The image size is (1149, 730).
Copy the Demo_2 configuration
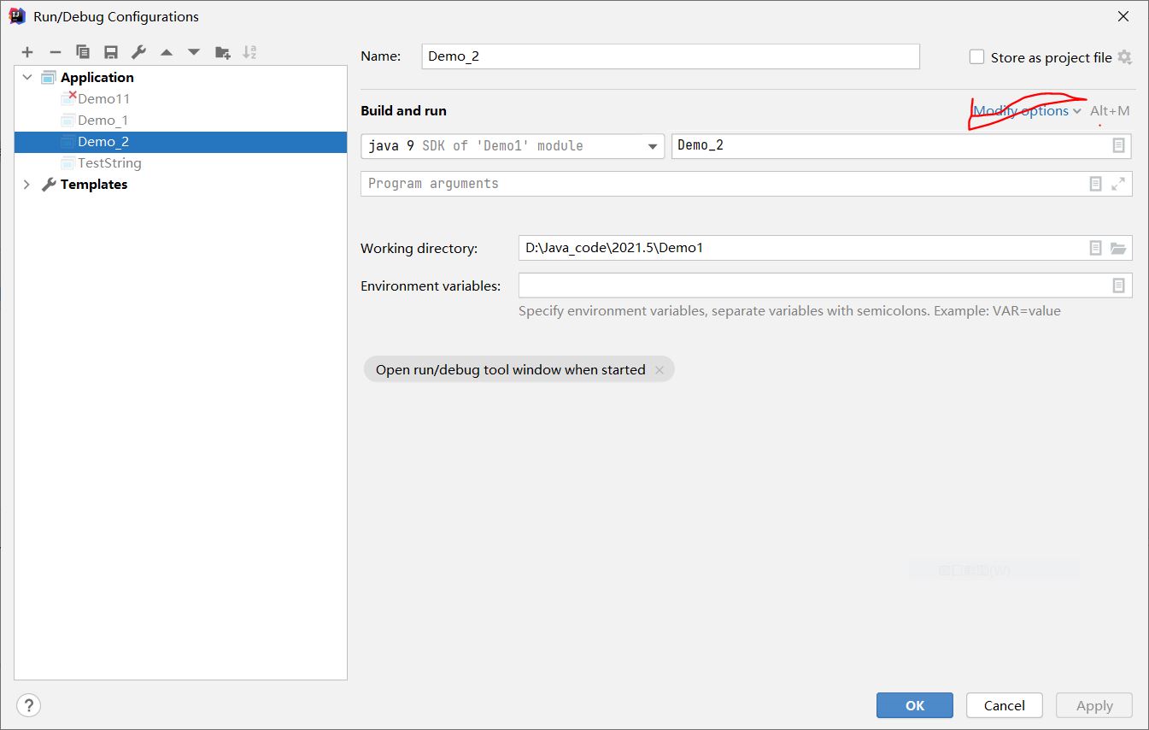coord(83,51)
